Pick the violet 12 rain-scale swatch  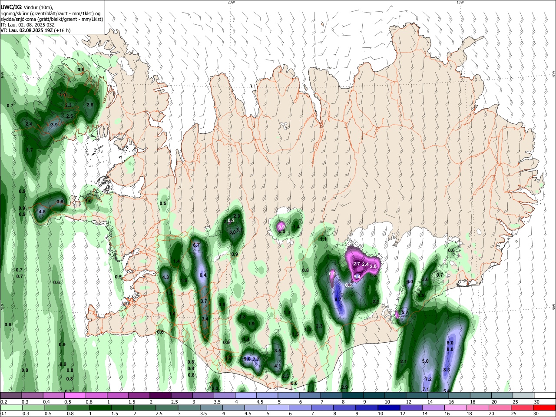(x=411, y=407)
